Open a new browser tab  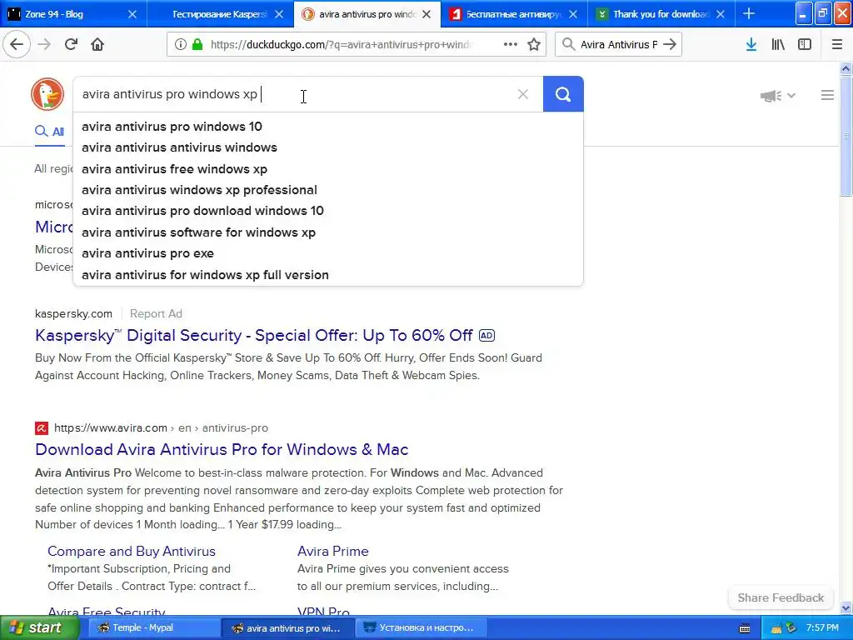pyautogui.click(x=749, y=13)
